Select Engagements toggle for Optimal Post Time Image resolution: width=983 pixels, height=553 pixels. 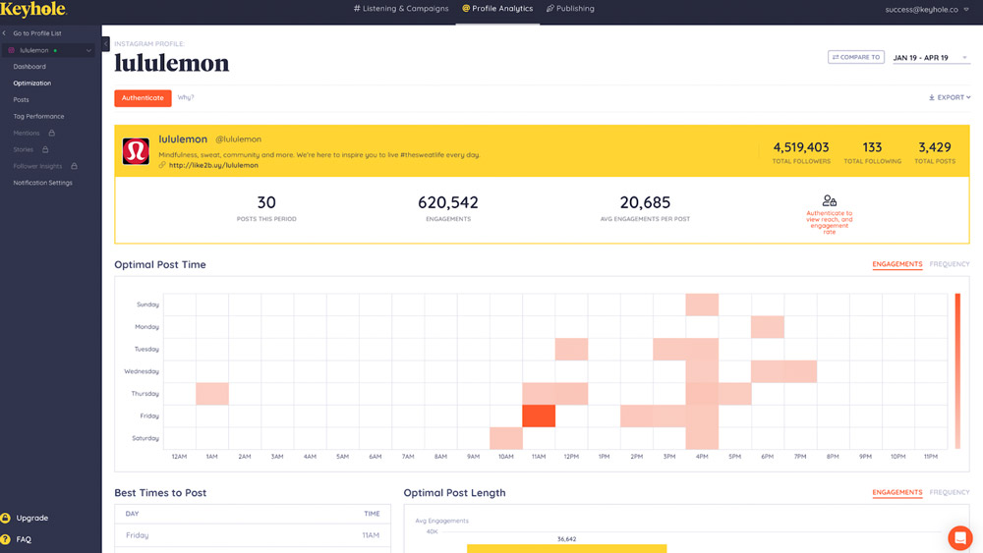pos(897,264)
